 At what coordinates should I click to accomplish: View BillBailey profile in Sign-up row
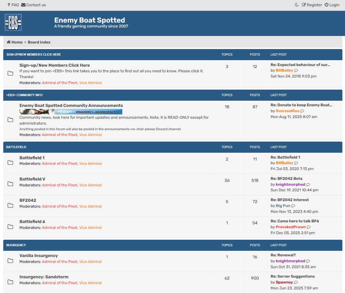pyautogui.click(x=284, y=70)
